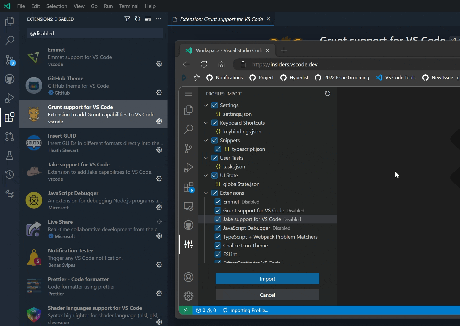
Task: Open the Terminal menu
Action: pos(128,6)
